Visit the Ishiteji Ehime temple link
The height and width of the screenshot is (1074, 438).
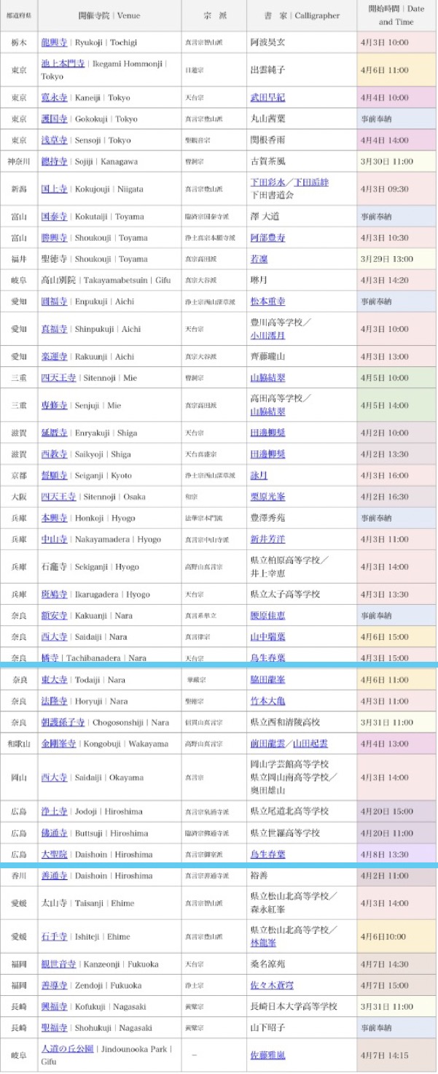click(x=55, y=936)
